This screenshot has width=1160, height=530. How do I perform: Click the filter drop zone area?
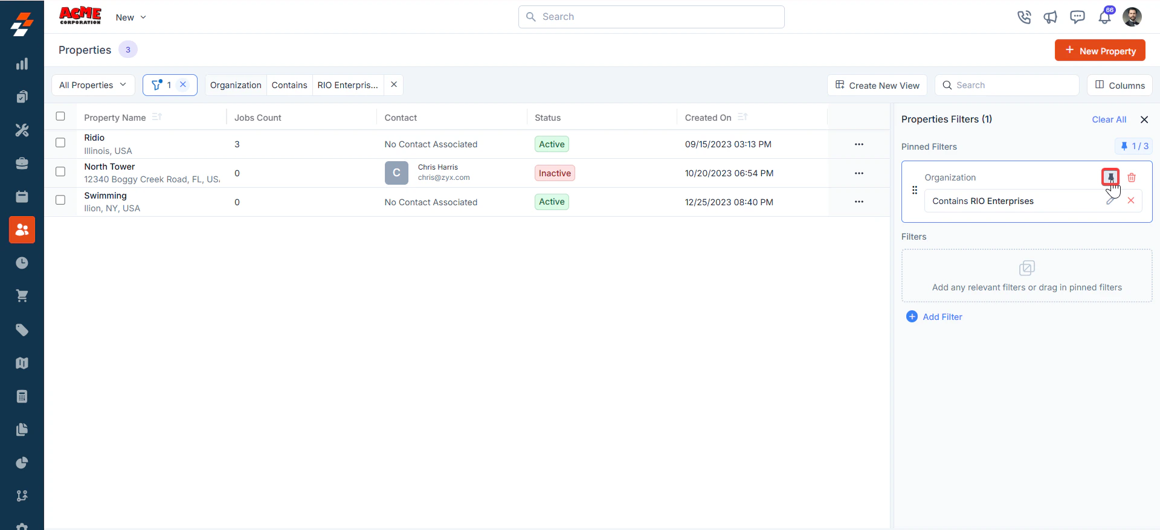click(x=1026, y=276)
